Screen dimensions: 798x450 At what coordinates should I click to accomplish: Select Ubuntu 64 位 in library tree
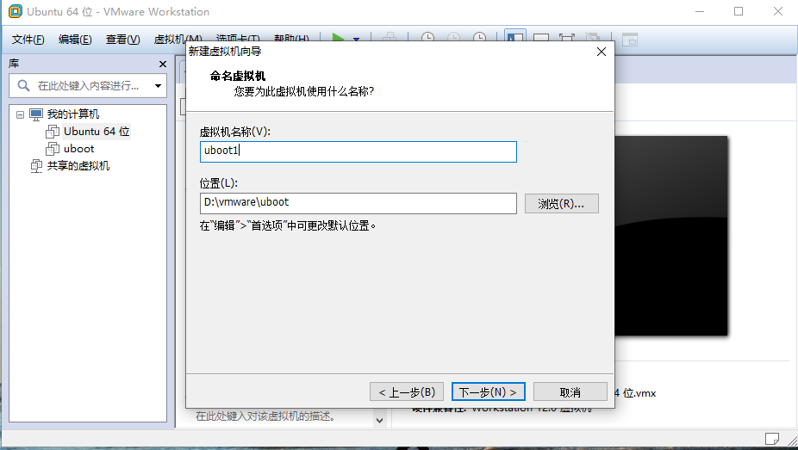click(97, 132)
